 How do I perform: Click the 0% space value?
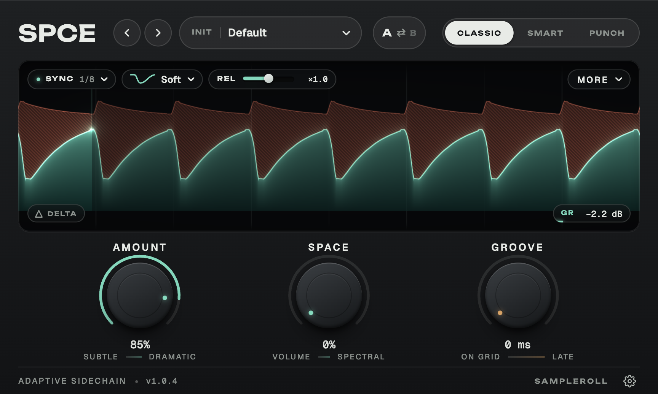(329, 345)
